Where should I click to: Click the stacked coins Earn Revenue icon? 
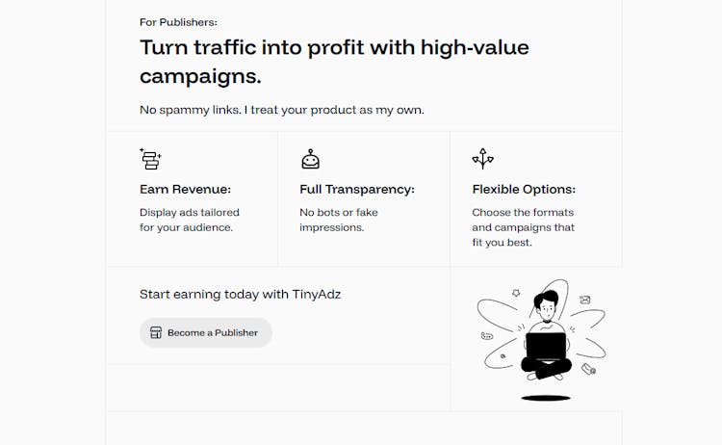click(150, 159)
